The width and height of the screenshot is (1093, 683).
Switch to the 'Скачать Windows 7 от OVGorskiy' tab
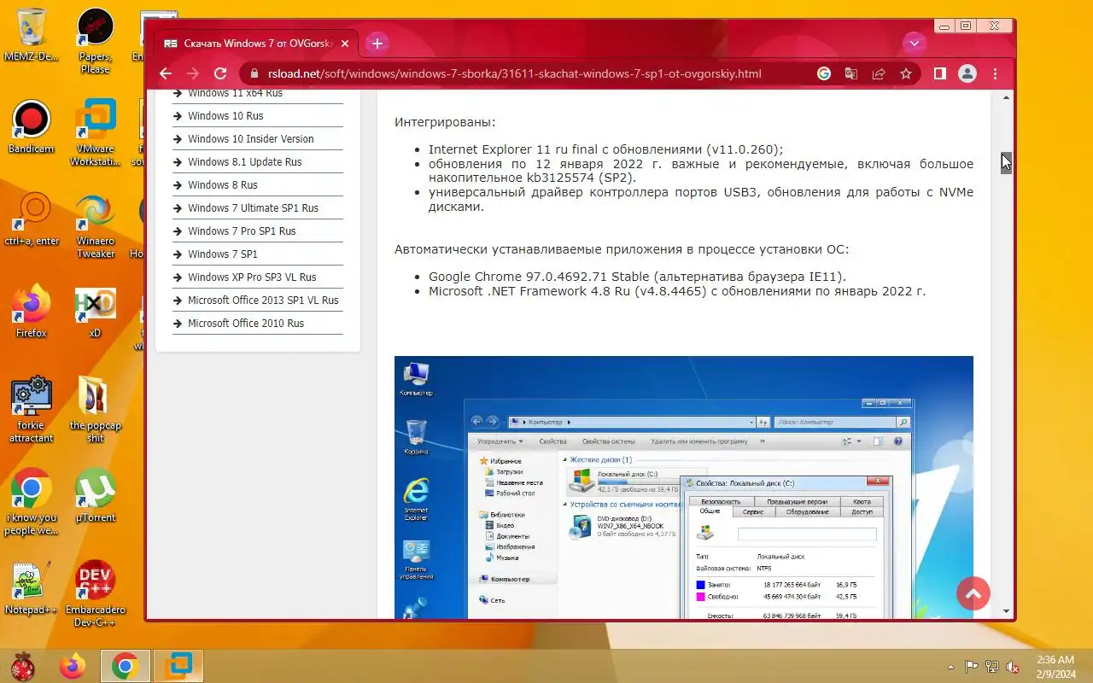(x=256, y=43)
